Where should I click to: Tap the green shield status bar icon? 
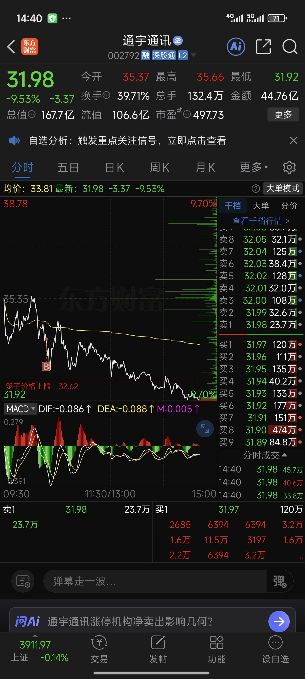(x=52, y=19)
